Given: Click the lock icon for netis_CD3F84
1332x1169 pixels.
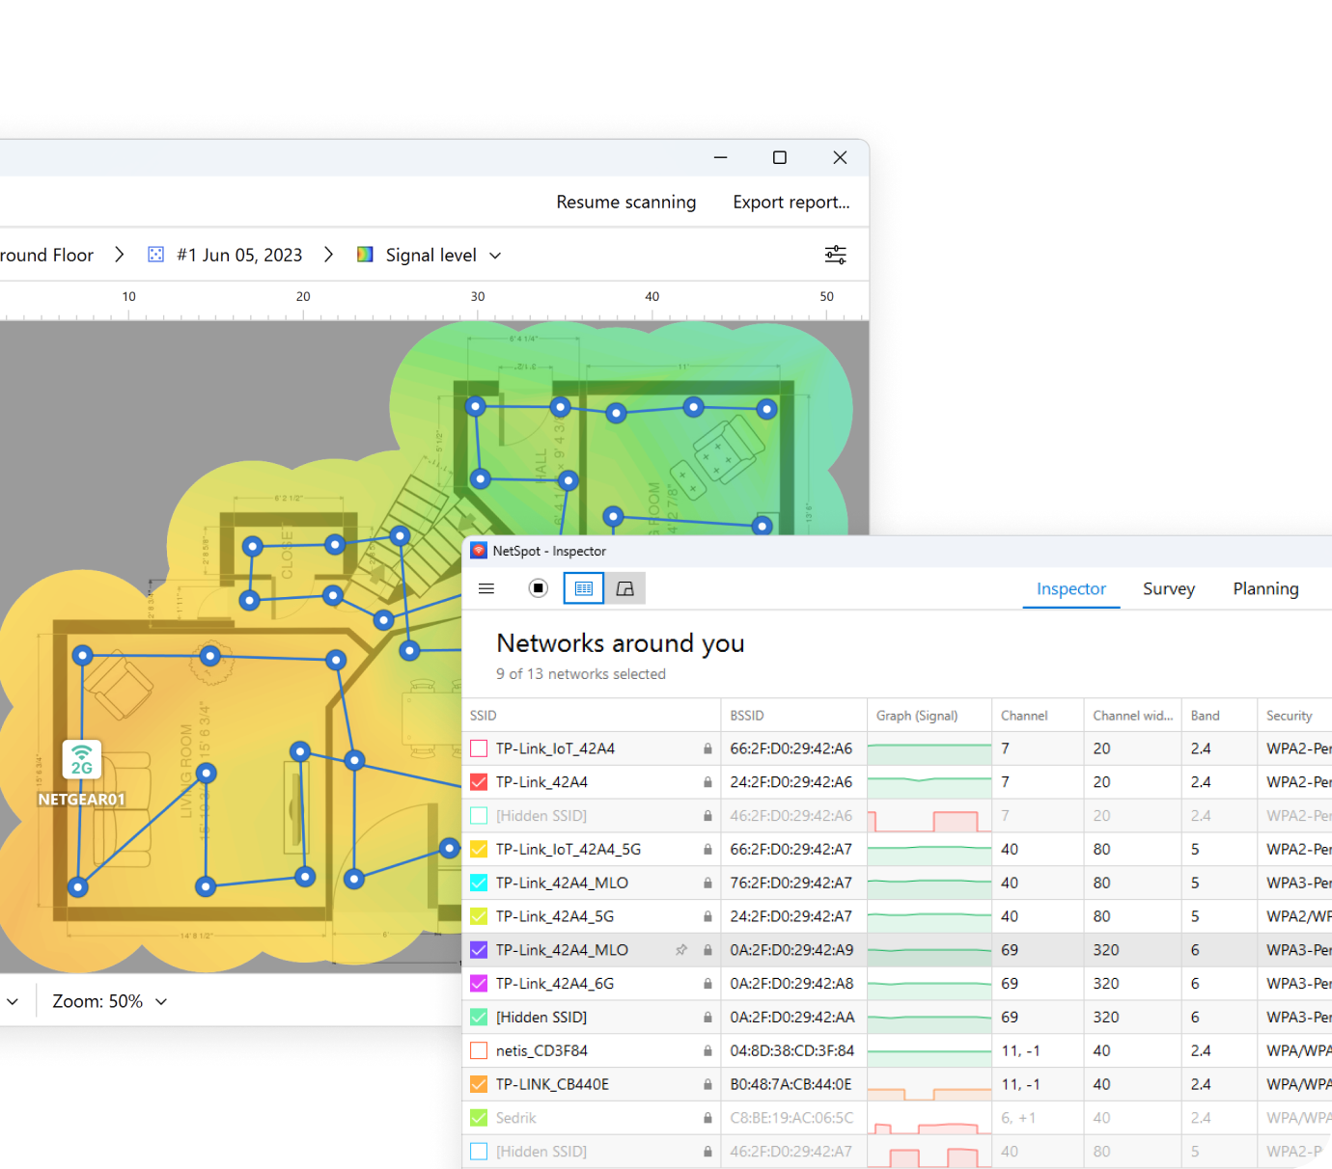Looking at the screenshot, I should coord(708,1051).
